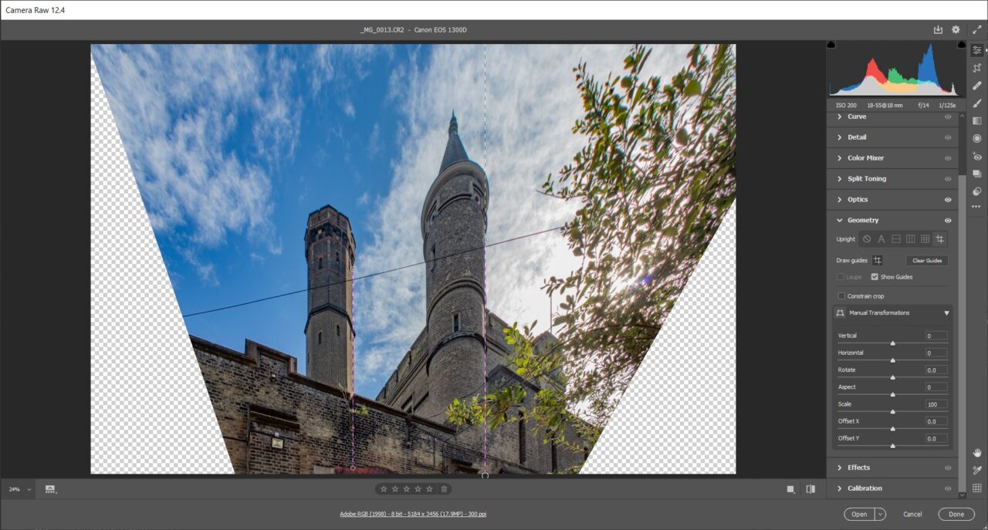Screen dimensions: 988x530
Task: Select the Crop and Rotate tool
Action: pos(977,68)
